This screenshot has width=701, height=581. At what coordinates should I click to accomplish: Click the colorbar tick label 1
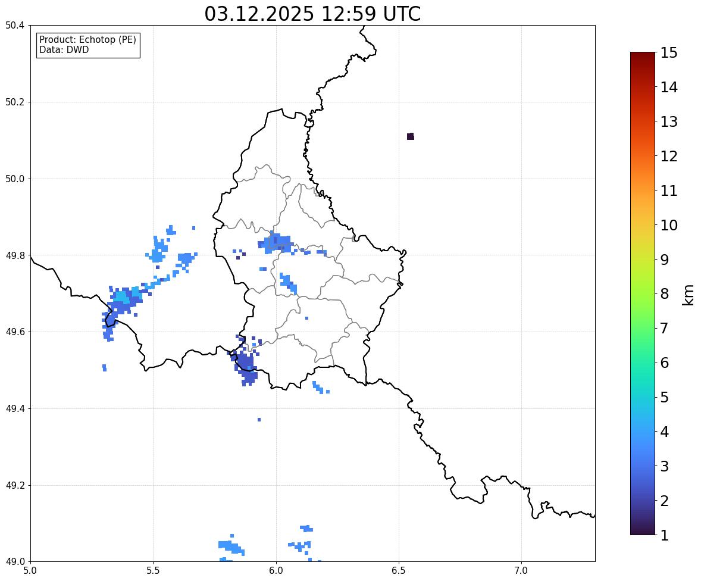point(665,535)
